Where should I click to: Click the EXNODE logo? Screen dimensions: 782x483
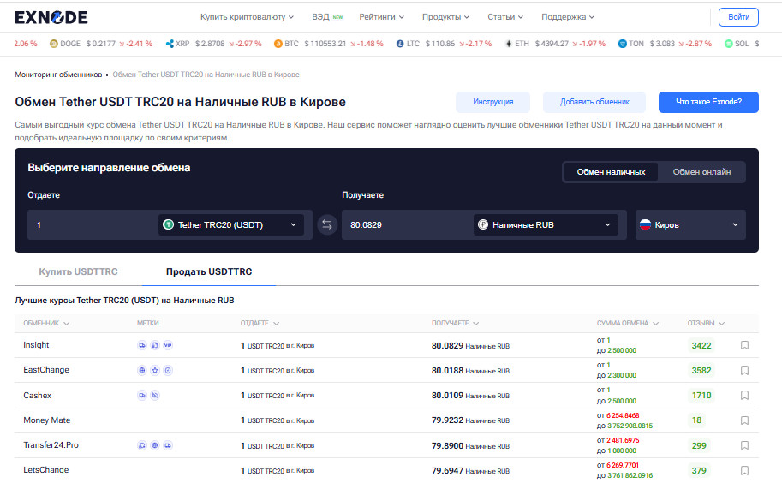click(51, 17)
